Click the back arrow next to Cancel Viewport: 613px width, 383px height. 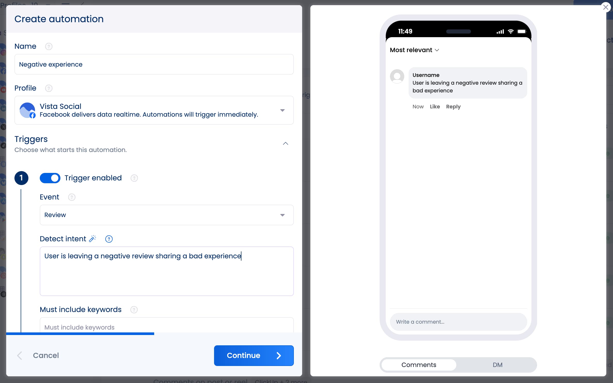[x=20, y=355]
